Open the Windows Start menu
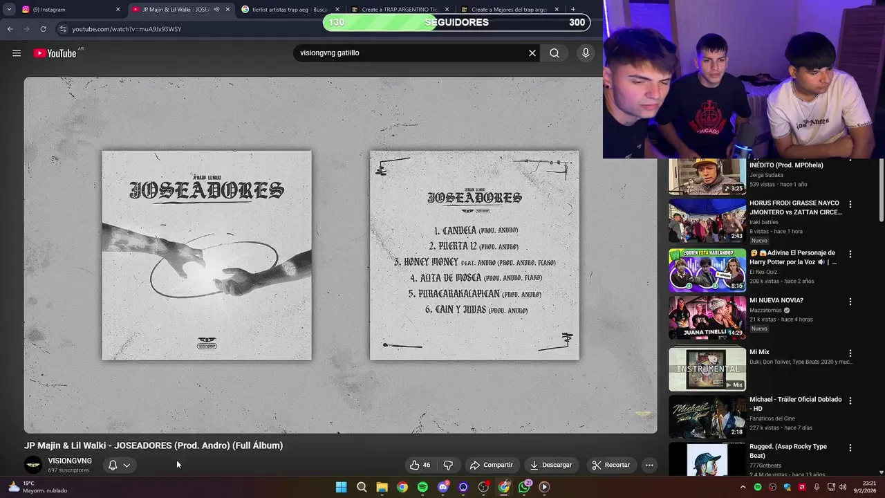The width and height of the screenshot is (885, 498). pos(341,487)
